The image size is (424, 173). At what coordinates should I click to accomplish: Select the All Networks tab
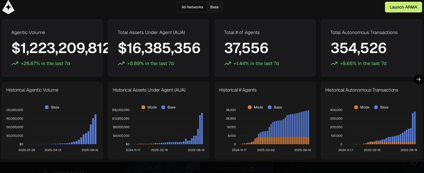click(192, 7)
